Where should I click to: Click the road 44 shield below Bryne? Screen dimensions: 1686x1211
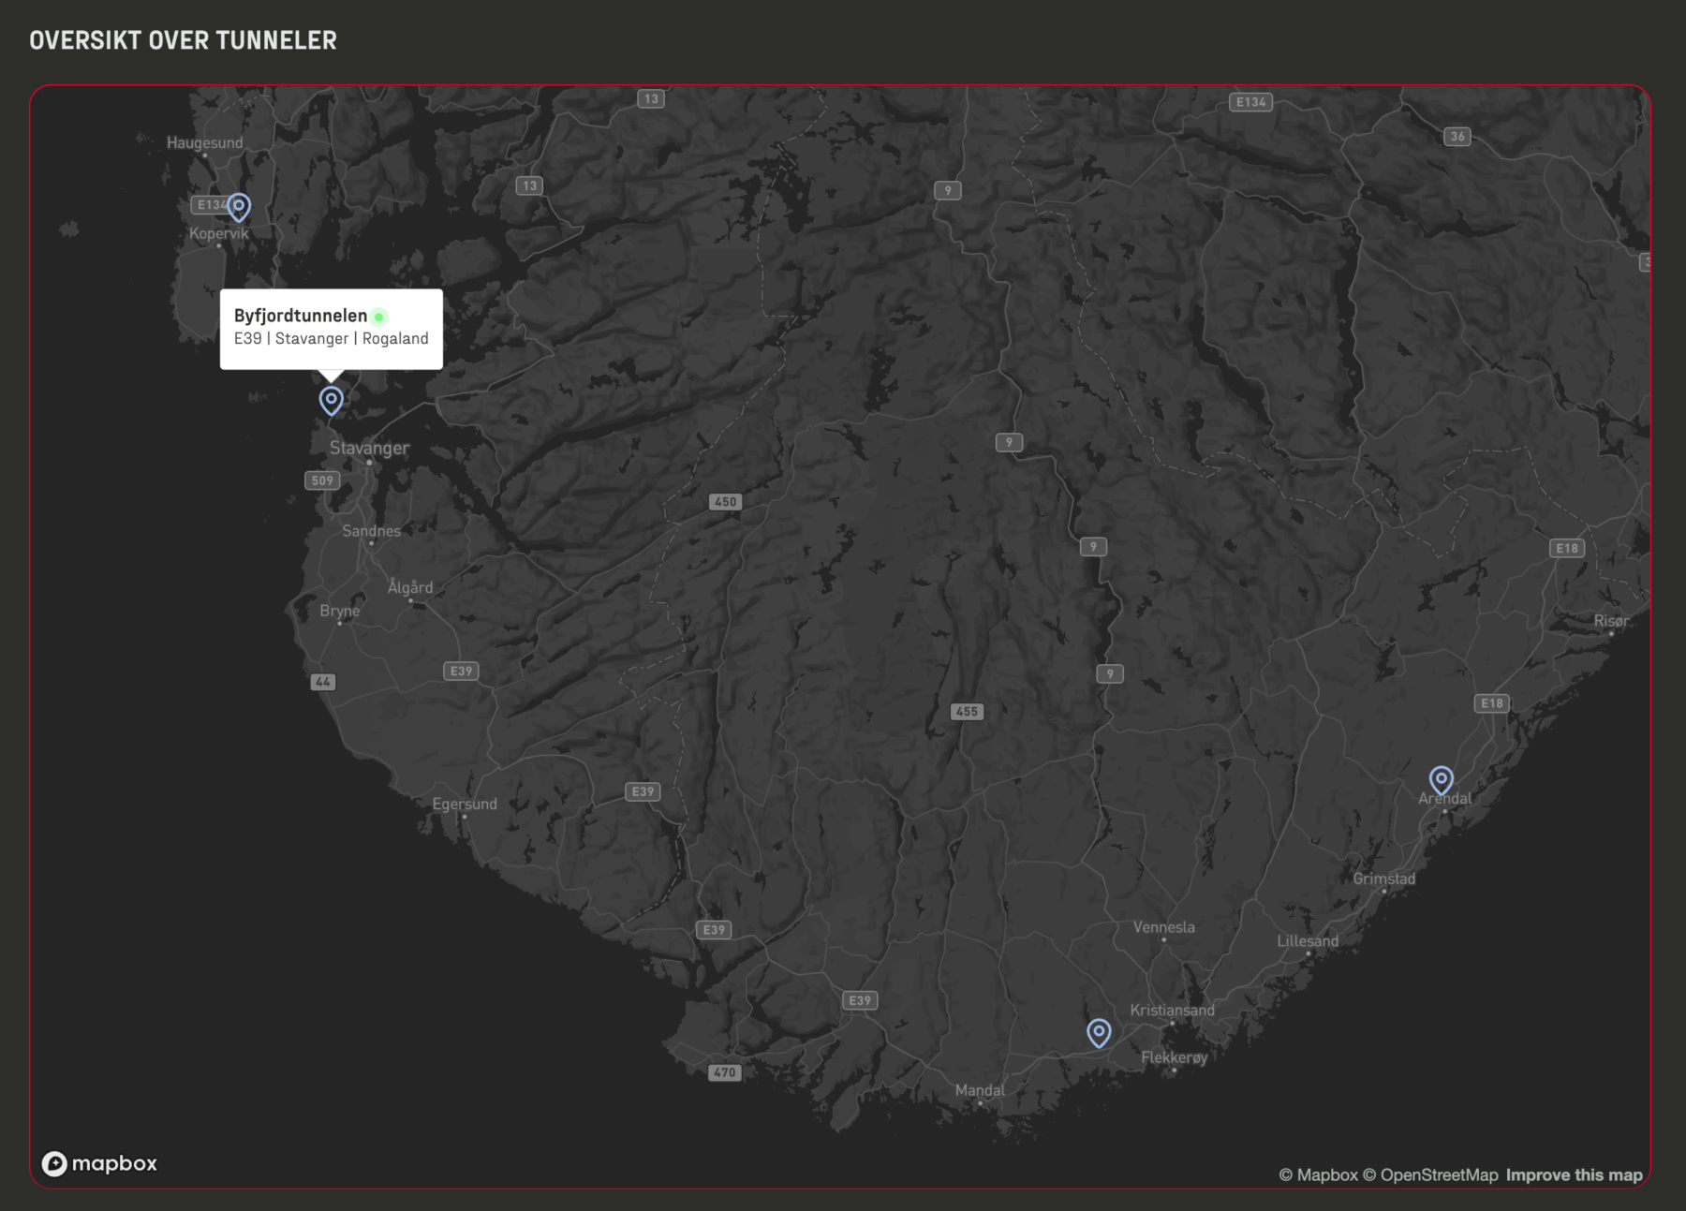pos(323,682)
